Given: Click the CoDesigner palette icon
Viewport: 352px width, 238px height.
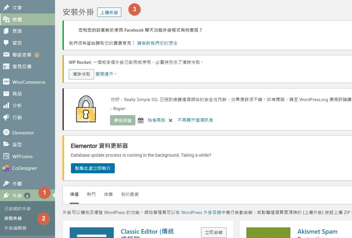Looking at the screenshot, I should (x=6, y=168).
